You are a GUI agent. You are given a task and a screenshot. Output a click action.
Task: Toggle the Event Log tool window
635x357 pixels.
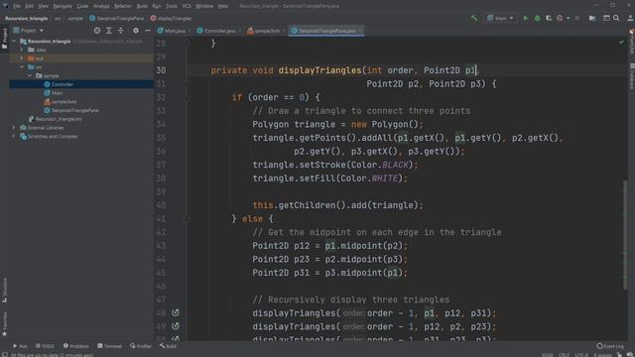tap(610, 346)
